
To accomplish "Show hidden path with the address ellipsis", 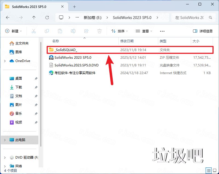I will click(77, 18).
